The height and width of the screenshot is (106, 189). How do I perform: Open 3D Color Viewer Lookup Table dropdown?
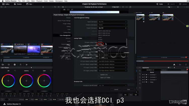pos(112,64)
